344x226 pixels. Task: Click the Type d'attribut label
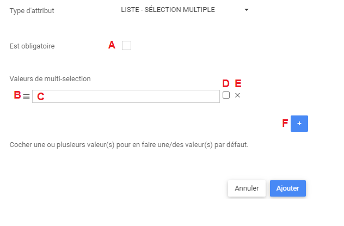point(32,11)
